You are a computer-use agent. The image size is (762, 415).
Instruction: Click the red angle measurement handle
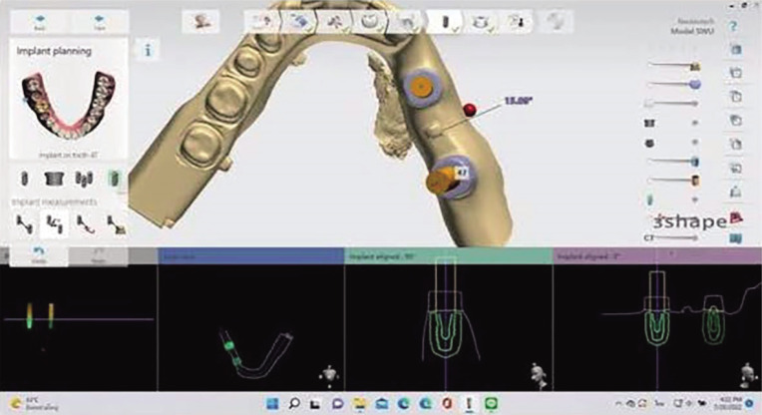pos(470,108)
